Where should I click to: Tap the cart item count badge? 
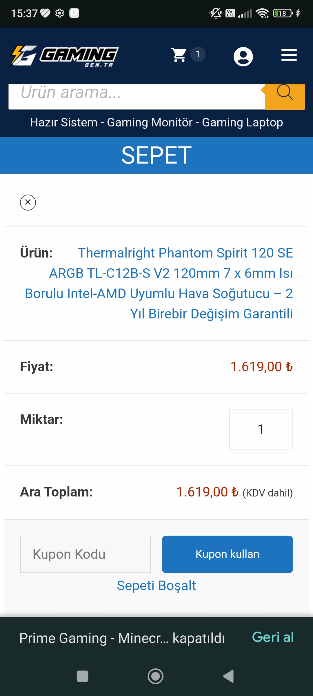[x=198, y=54]
